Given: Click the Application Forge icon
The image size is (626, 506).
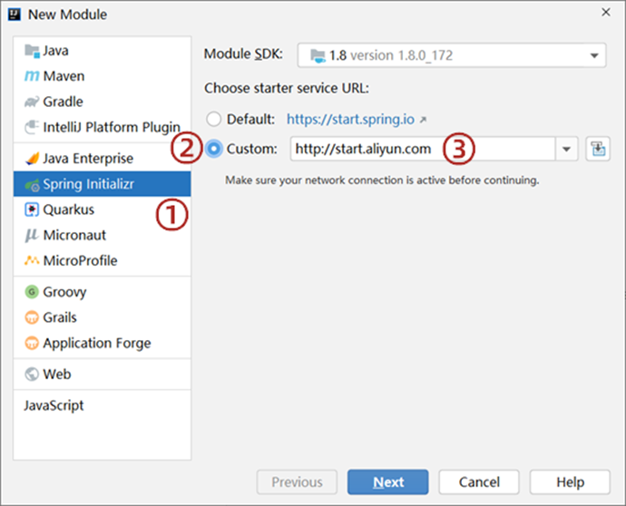Looking at the screenshot, I should pos(32,343).
